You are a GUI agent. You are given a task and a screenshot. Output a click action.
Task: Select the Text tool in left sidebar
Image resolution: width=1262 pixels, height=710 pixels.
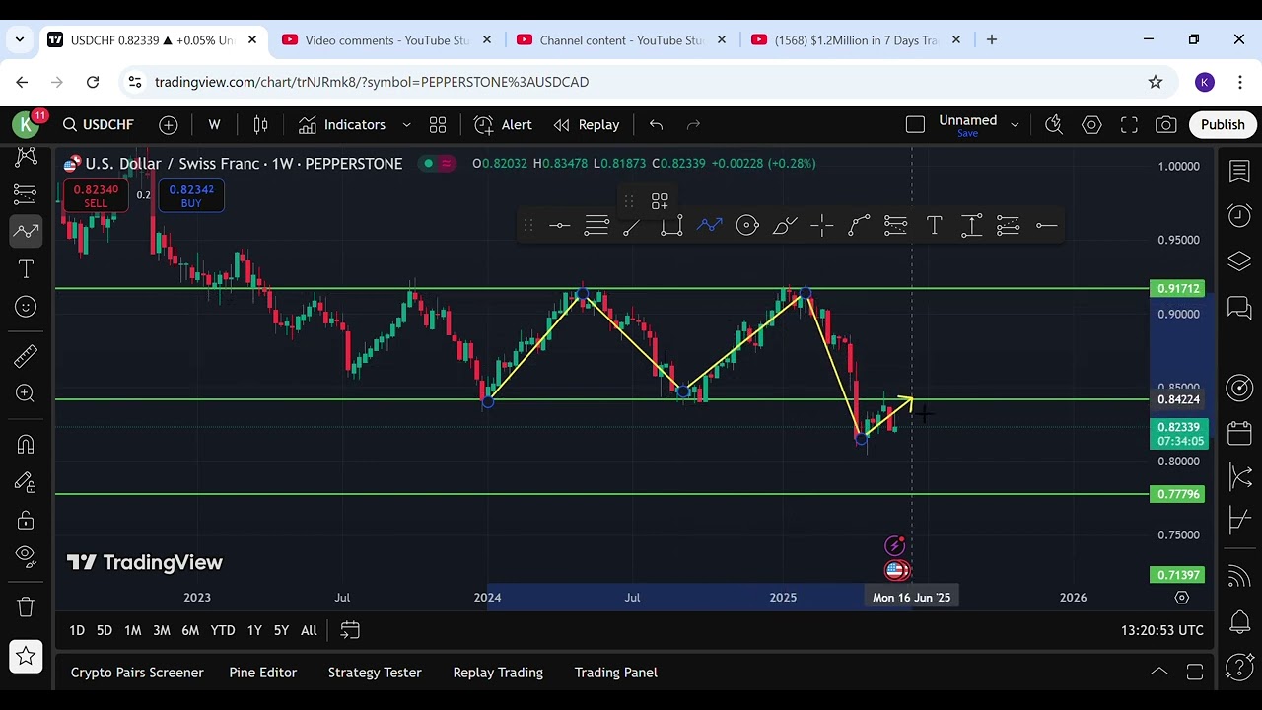(x=26, y=269)
